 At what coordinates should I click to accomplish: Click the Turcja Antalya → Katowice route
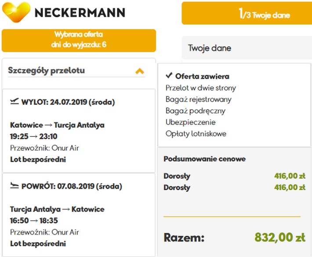[57, 209]
